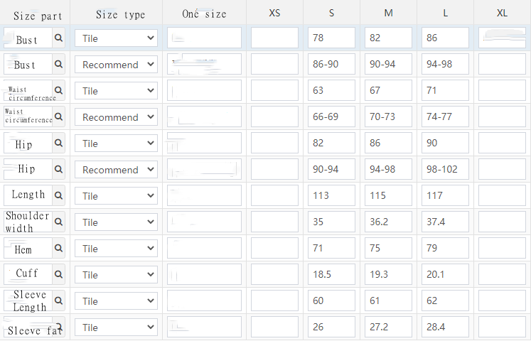Click the L field showing 98-102

coord(445,170)
